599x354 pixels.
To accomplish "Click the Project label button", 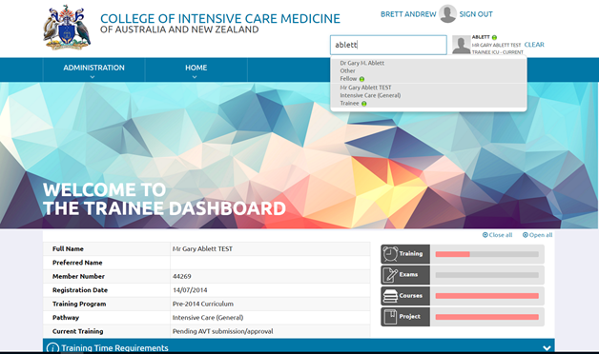I will (405, 317).
